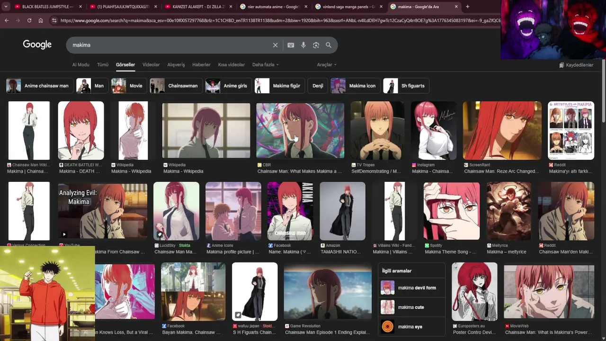
Task: Open the Spotify Makima Theme Song thumbnail
Action: click(452, 211)
